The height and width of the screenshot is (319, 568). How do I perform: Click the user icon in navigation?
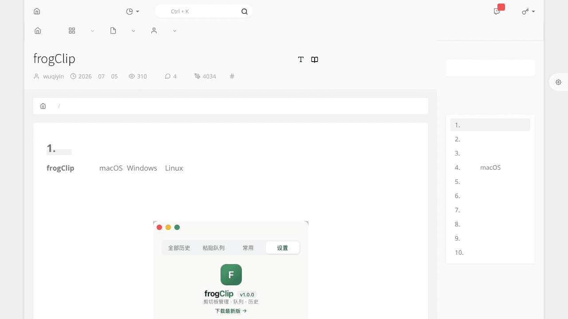point(154,31)
